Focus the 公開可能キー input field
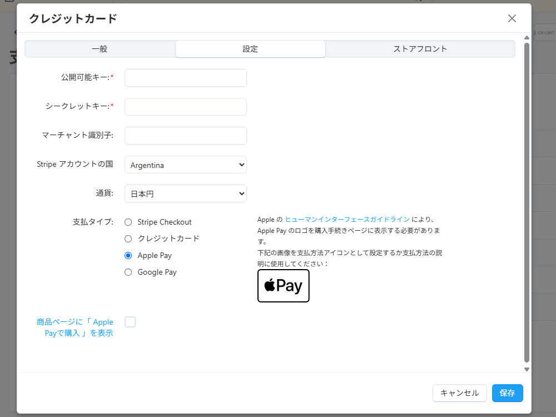This screenshot has width=556, height=417. pos(185,78)
